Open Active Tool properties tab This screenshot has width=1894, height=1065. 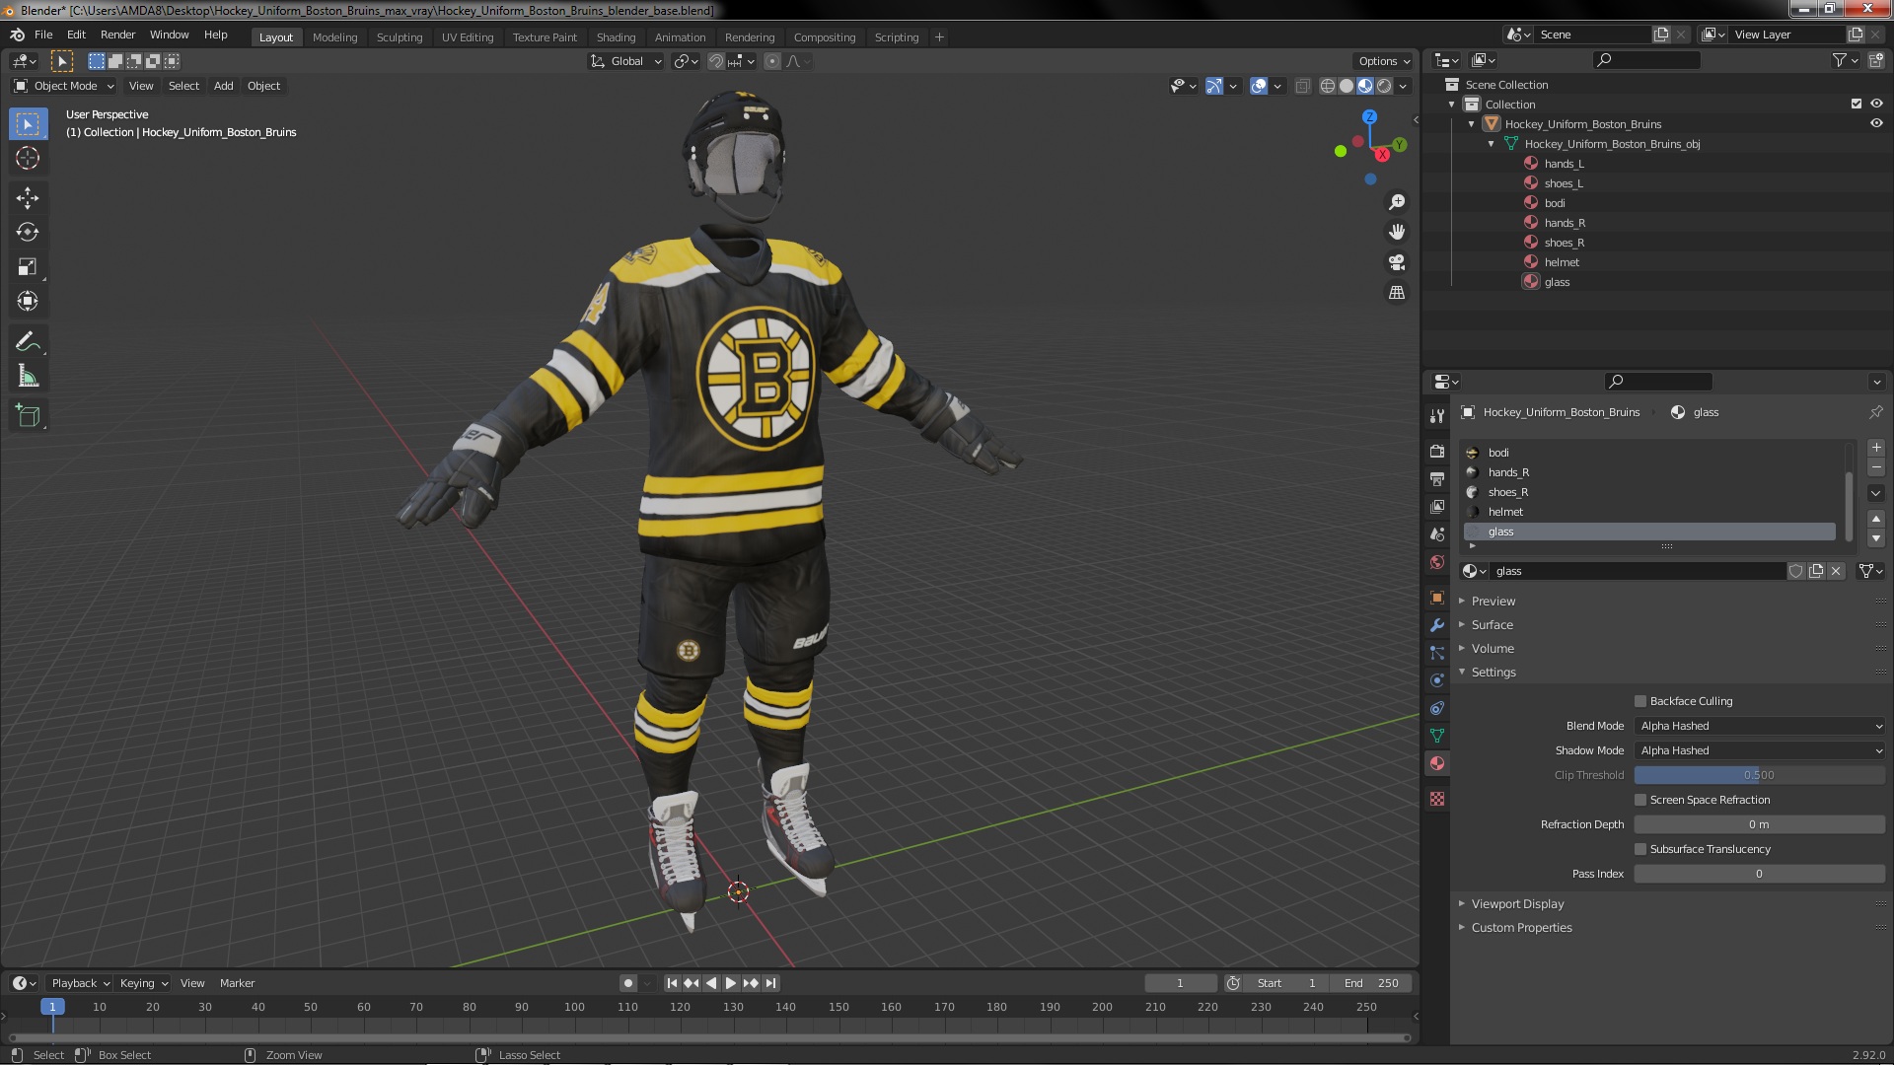(x=1437, y=416)
